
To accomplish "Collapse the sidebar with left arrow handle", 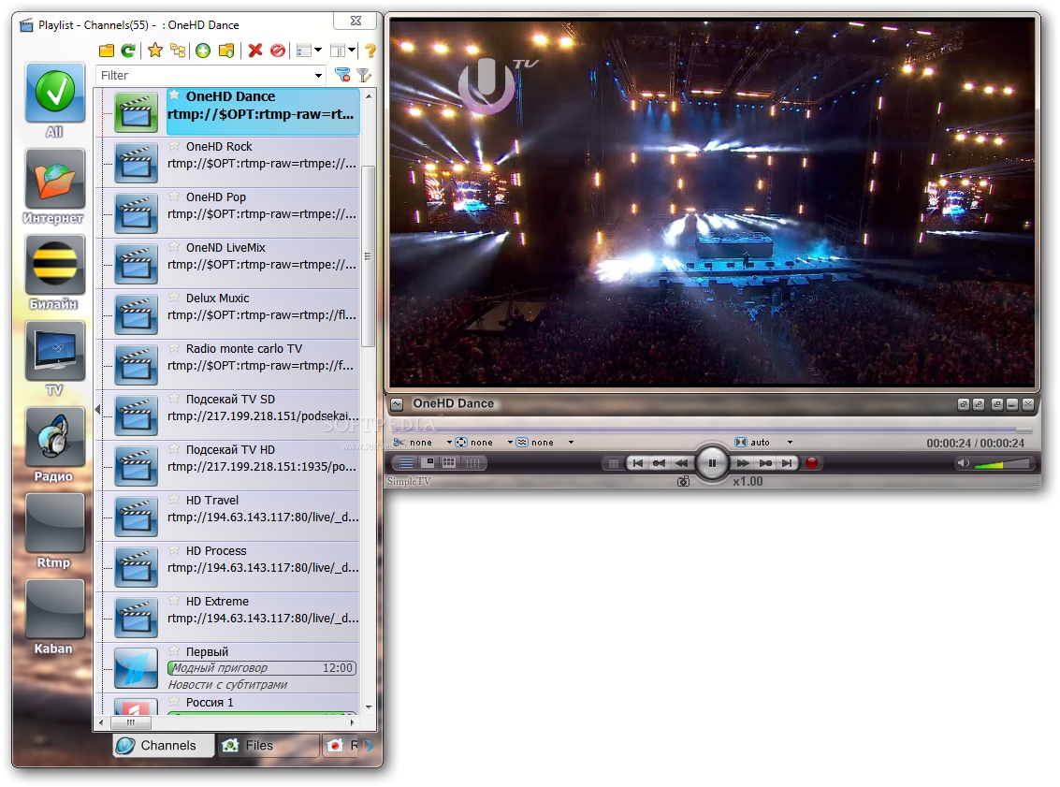I will [x=97, y=409].
